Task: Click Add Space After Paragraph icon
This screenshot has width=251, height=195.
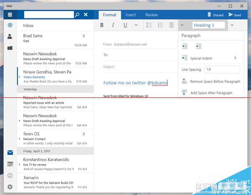Action: (184, 92)
